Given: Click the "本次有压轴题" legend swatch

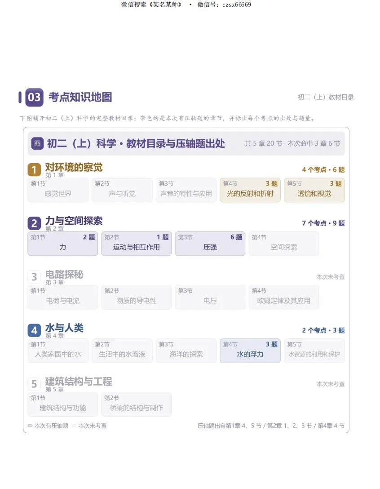Looking at the screenshot, I should [x=30, y=426].
